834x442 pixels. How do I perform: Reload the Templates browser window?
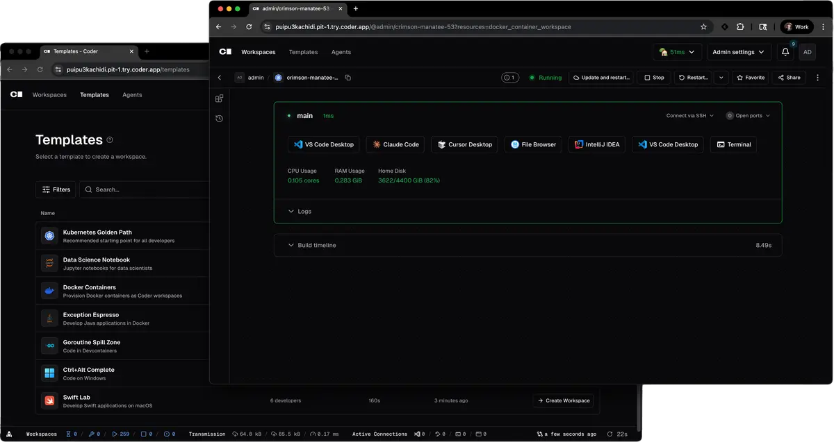(40, 69)
